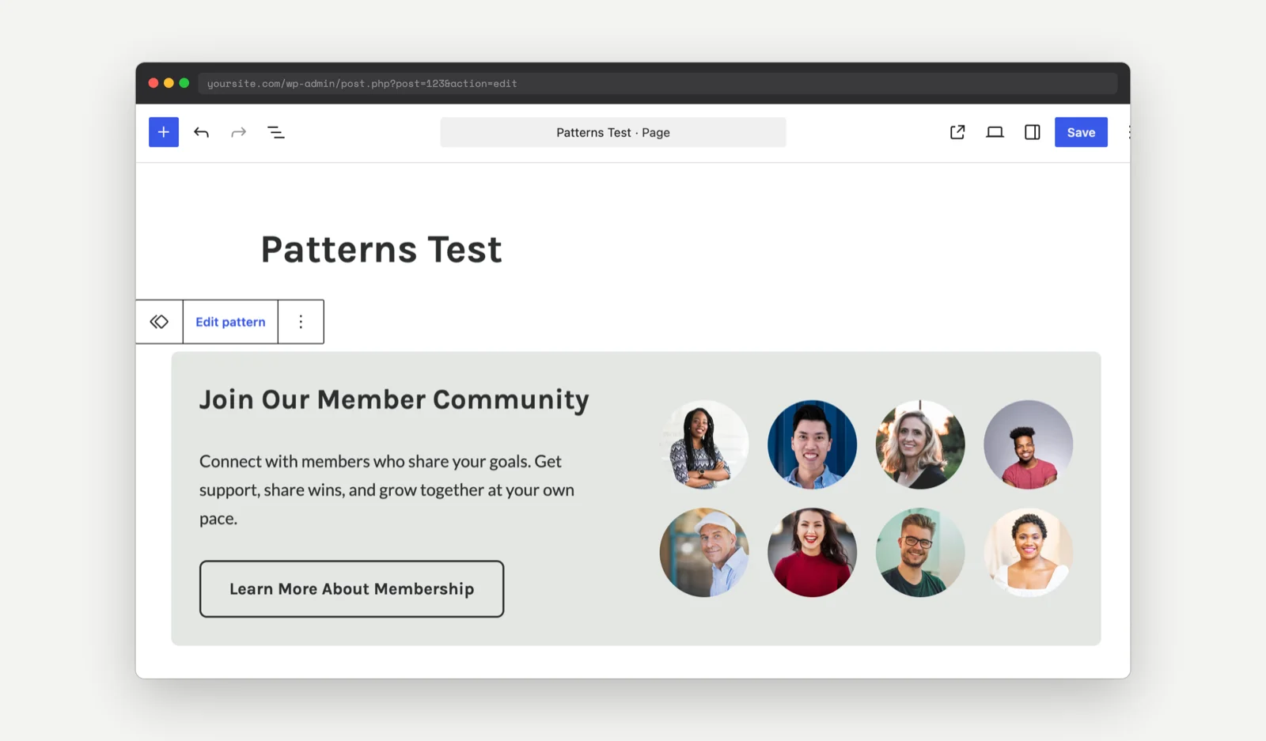
Task: Open the editor options menu
Action: point(1128,132)
